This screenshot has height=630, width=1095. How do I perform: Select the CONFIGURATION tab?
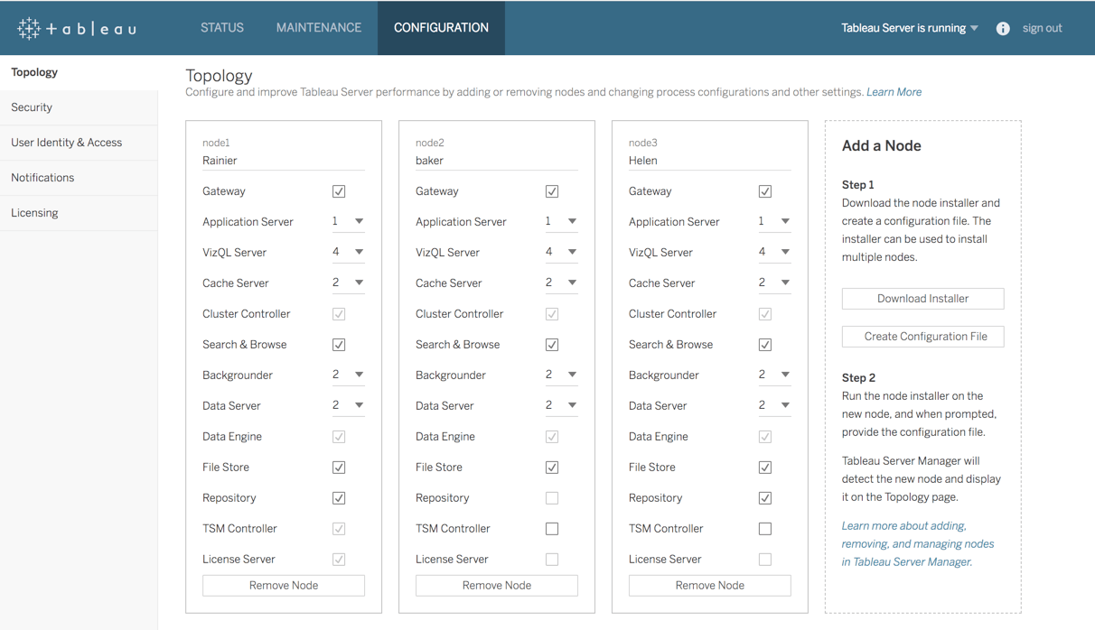coord(441,28)
